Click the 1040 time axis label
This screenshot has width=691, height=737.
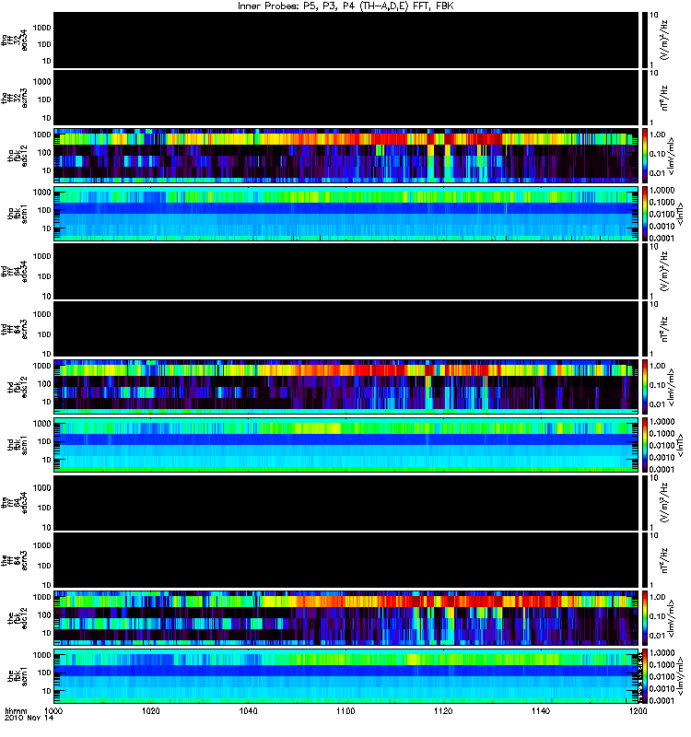(248, 710)
